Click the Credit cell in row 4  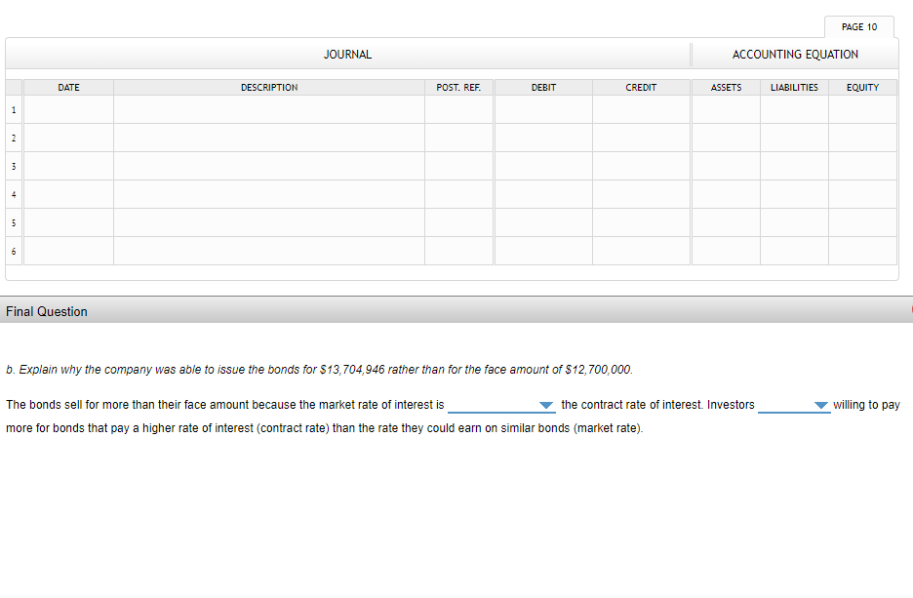[641, 194]
